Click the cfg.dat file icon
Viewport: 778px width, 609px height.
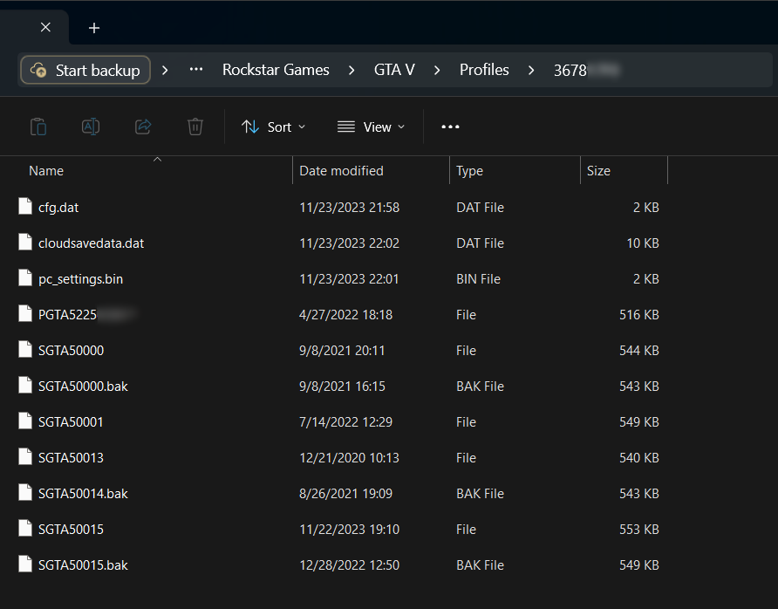click(24, 208)
